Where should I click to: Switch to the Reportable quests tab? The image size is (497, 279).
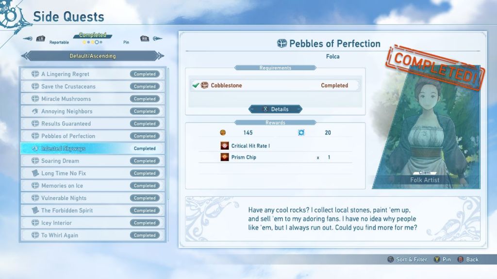(59, 43)
